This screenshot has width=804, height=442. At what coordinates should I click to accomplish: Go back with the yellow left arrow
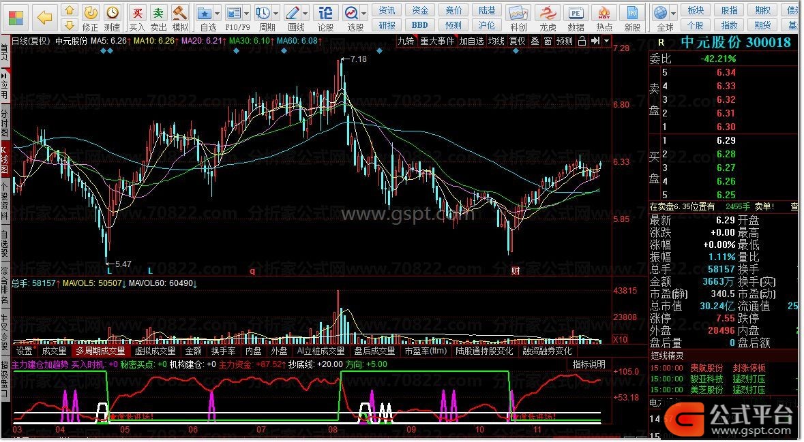click(44, 18)
